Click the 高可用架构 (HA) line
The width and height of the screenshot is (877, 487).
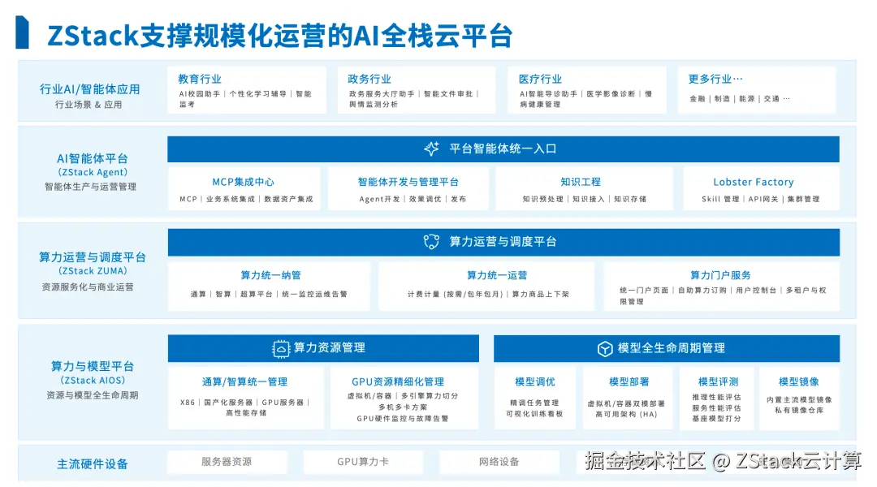[626, 414]
